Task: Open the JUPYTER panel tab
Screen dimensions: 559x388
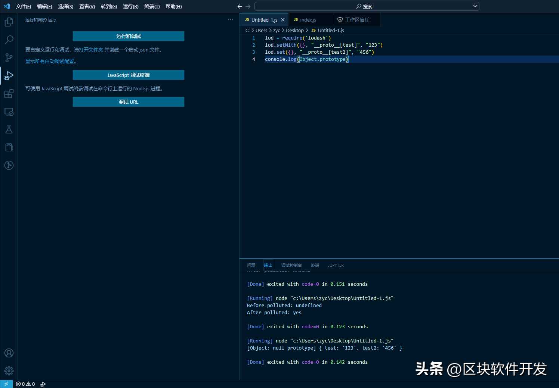Action: (x=336, y=265)
